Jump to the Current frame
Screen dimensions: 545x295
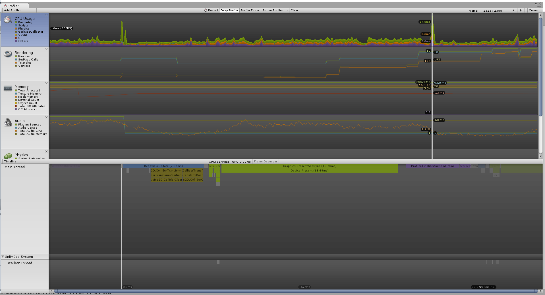pos(534,10)
